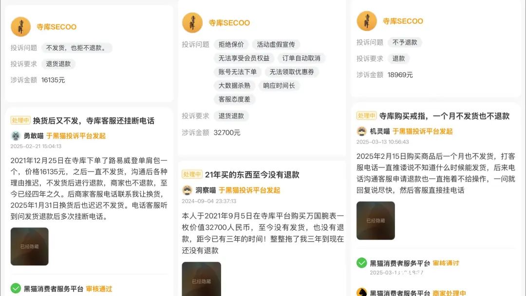Image resolution: width=526 pixels, height=296 pixels.
Task: Open the 寺库SECOO logo in the 16135元 complaint
Action: pyautogui.click(x=21, y=27)
